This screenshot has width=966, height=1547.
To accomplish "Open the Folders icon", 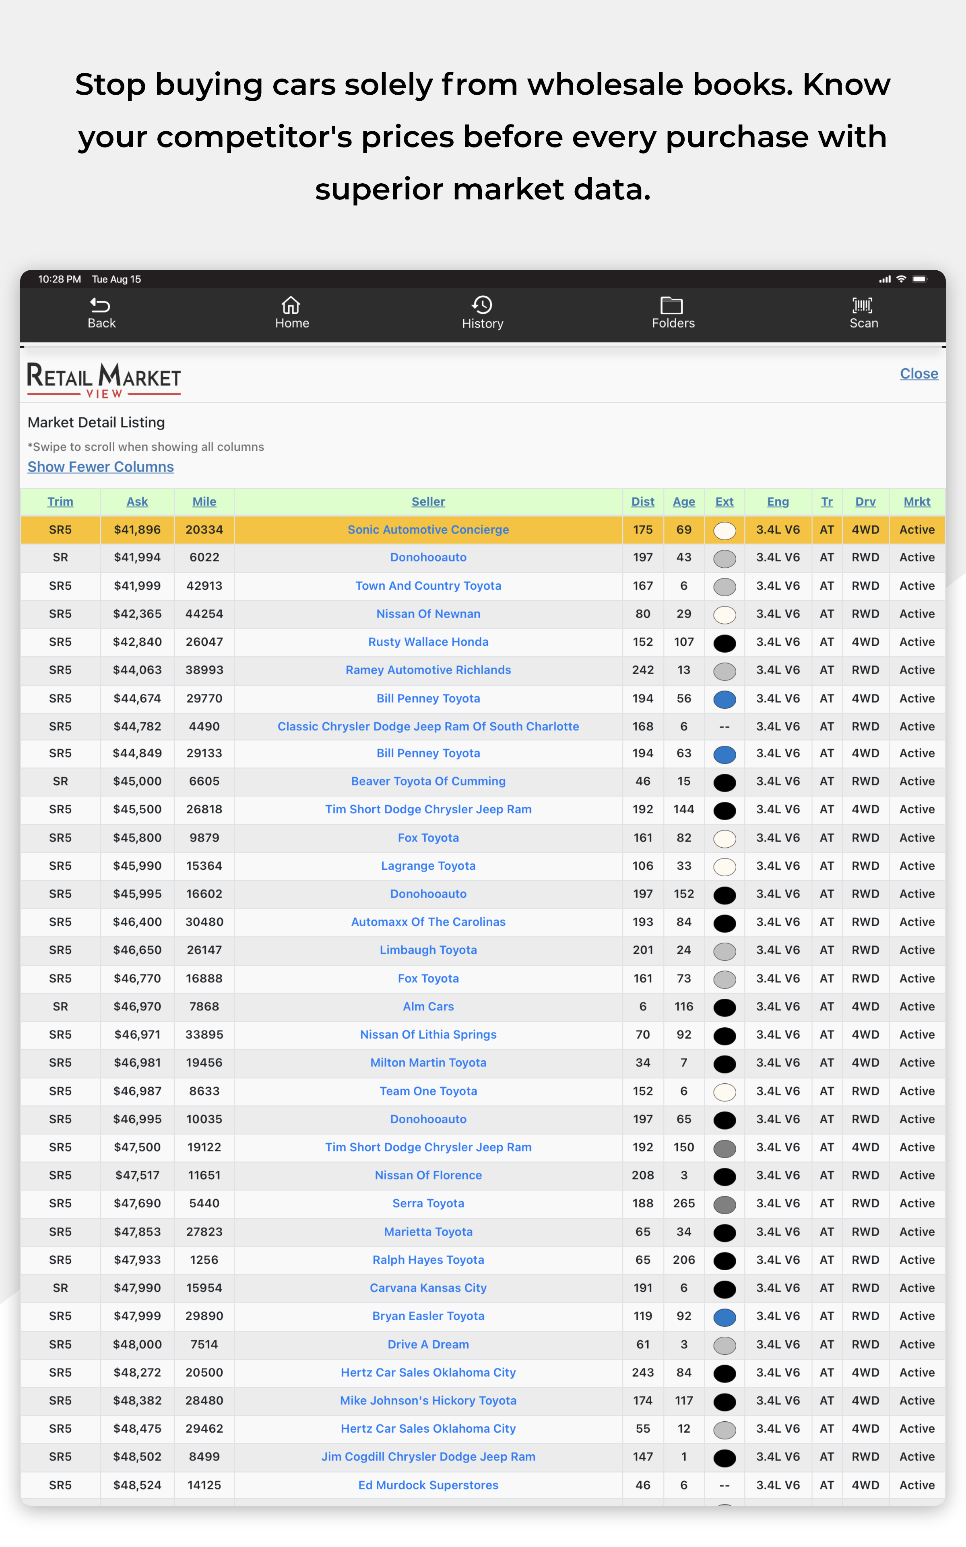I will [x=671, y=305].
